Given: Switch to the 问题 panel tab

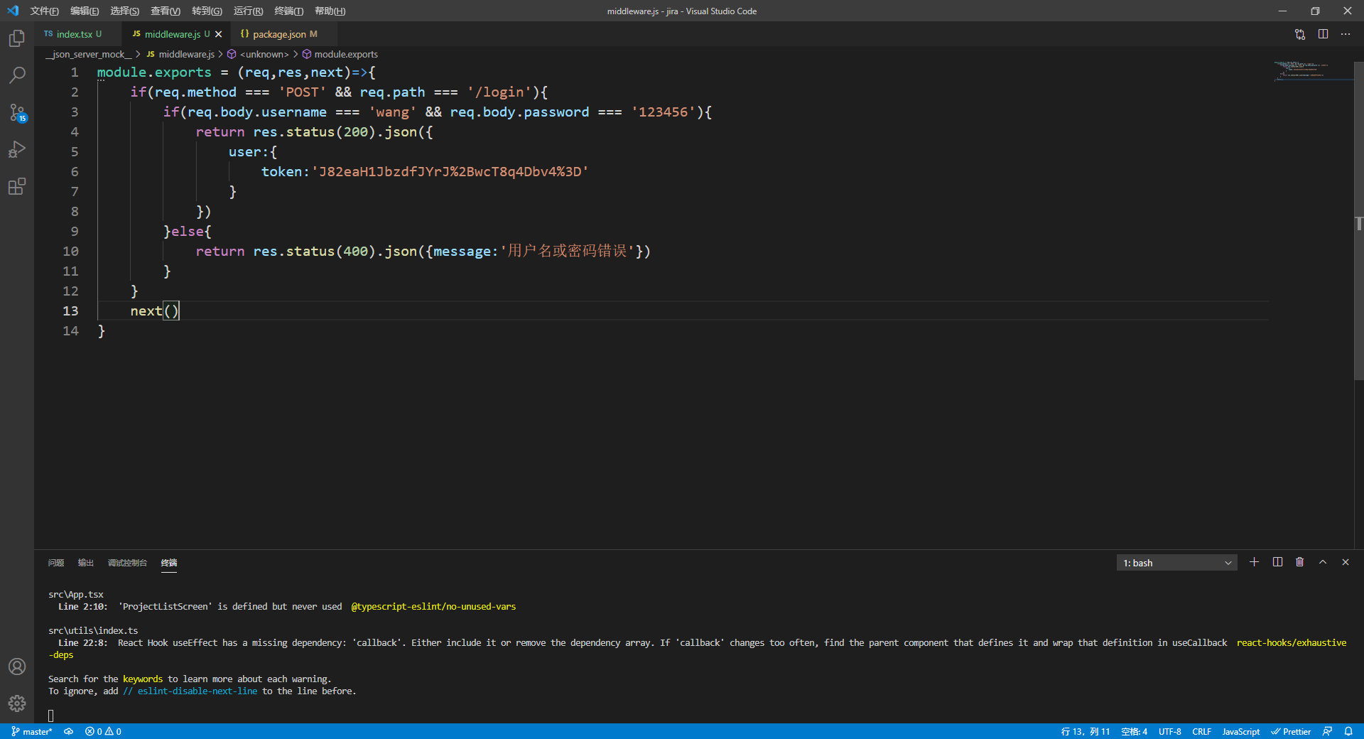Looking at the screenshot, I should (56, 563).
